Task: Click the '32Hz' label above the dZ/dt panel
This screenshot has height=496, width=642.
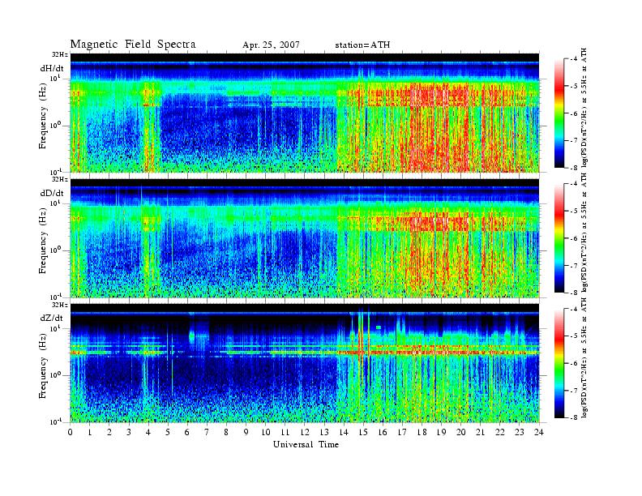Action: point(59,305)
